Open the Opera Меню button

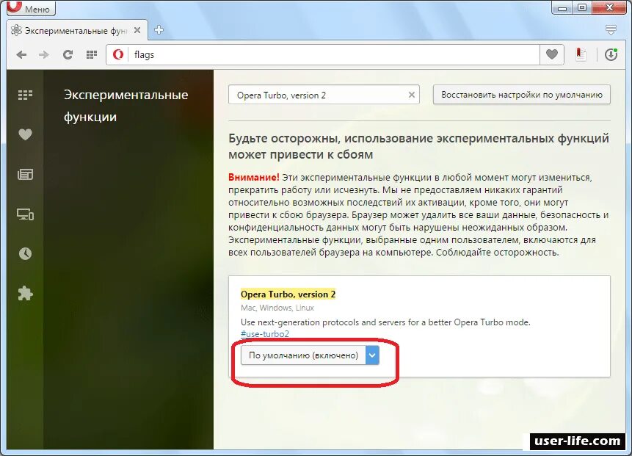31,7
